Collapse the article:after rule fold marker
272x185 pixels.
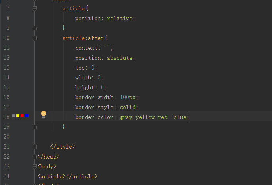pyautogui.click(x=34, y=38)
